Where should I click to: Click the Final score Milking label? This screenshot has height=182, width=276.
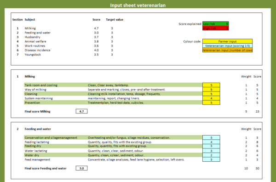tap(38, 111)
